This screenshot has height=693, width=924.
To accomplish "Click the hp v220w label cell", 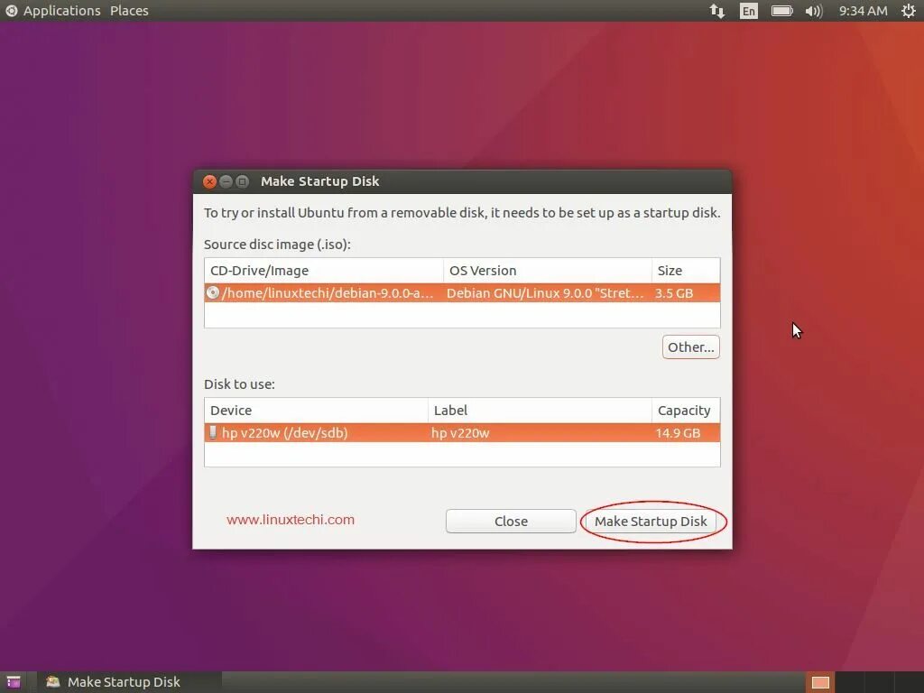I will pyautogui.click(x=460, y=433).
